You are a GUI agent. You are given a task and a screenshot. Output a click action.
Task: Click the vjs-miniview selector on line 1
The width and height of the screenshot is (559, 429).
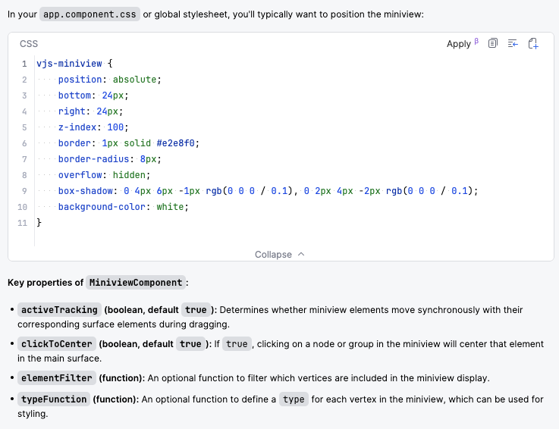[x=69, y=64]
